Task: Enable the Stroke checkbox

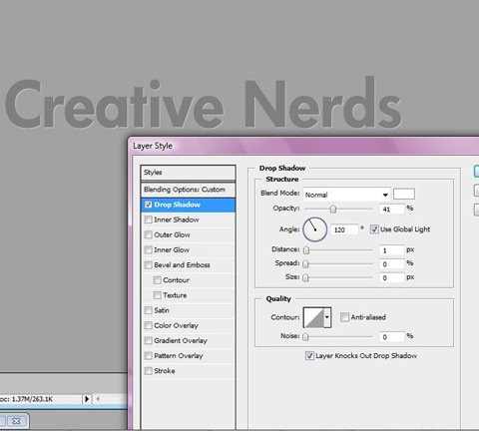Action: [148, 371]
